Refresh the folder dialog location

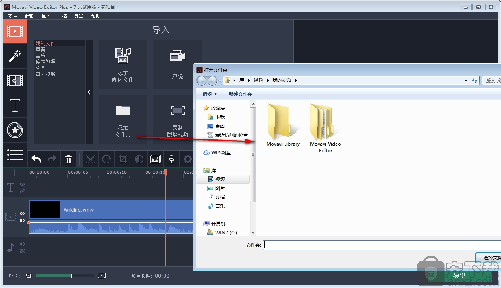coord(475,80)
